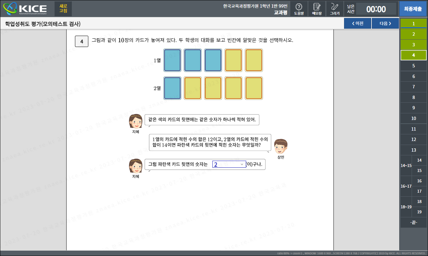Click the 00:00 remaining time display
This screenshot has height=256, width=428.
[376, 9]
